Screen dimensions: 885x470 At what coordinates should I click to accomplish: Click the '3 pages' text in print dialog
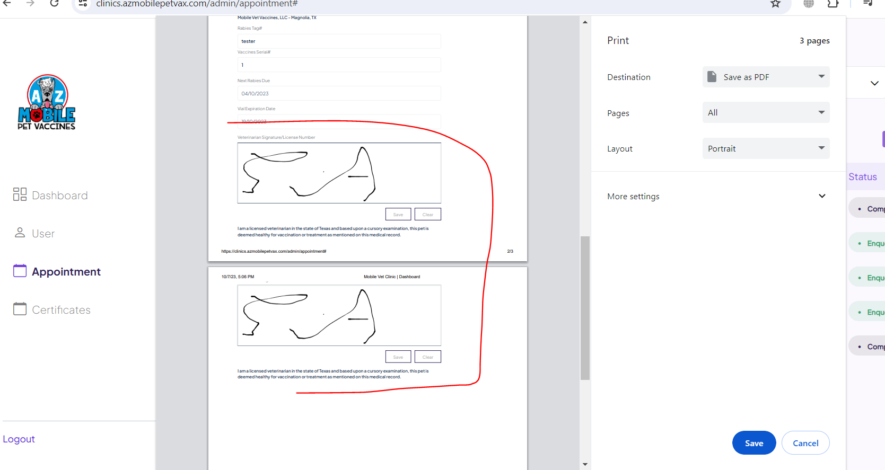coord(814,41)
